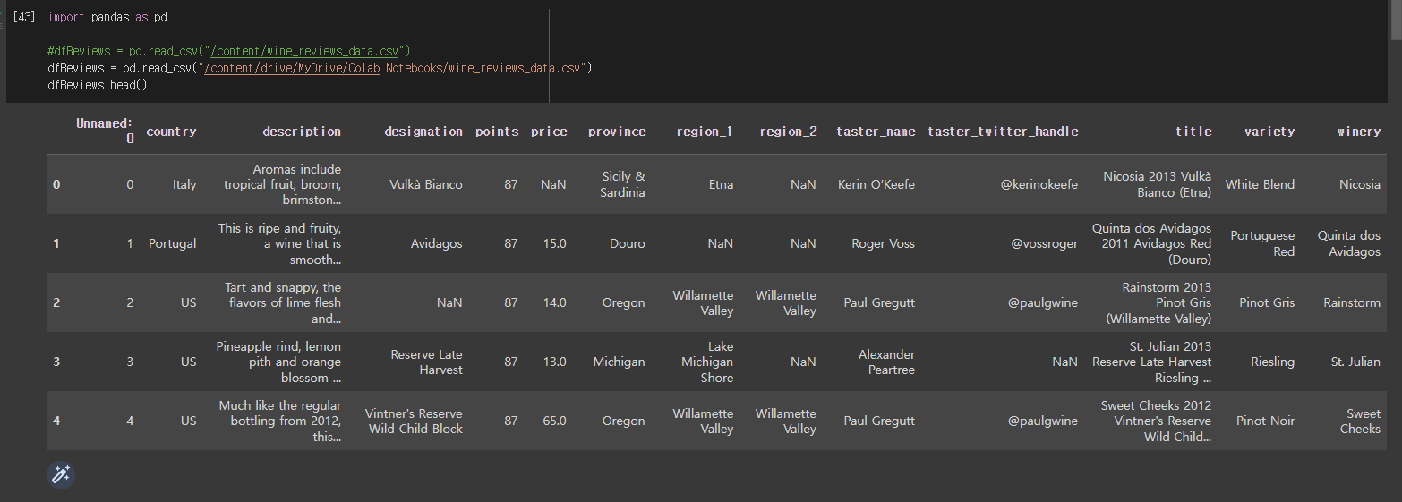Click the 'Nicosia' winery cell
Viewport: 1402px width, 502px height.
click(x=1360, y=184)
